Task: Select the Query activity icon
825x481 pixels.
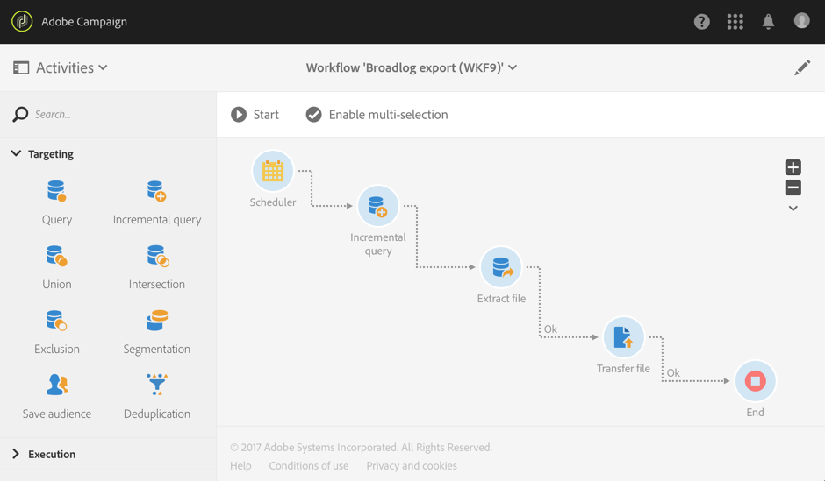Action: 56,191
